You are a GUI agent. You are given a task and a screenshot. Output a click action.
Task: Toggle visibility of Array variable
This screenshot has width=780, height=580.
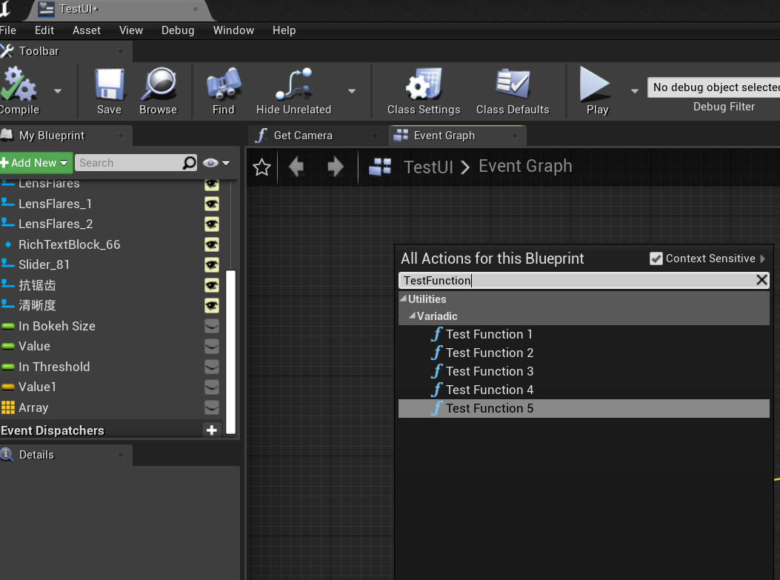point(211,408)
